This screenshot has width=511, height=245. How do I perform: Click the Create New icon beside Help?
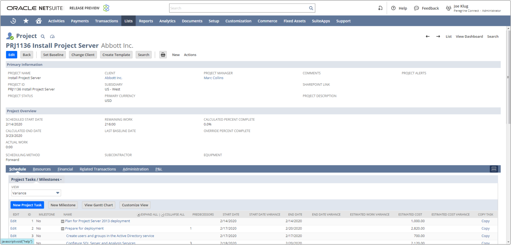380,8
